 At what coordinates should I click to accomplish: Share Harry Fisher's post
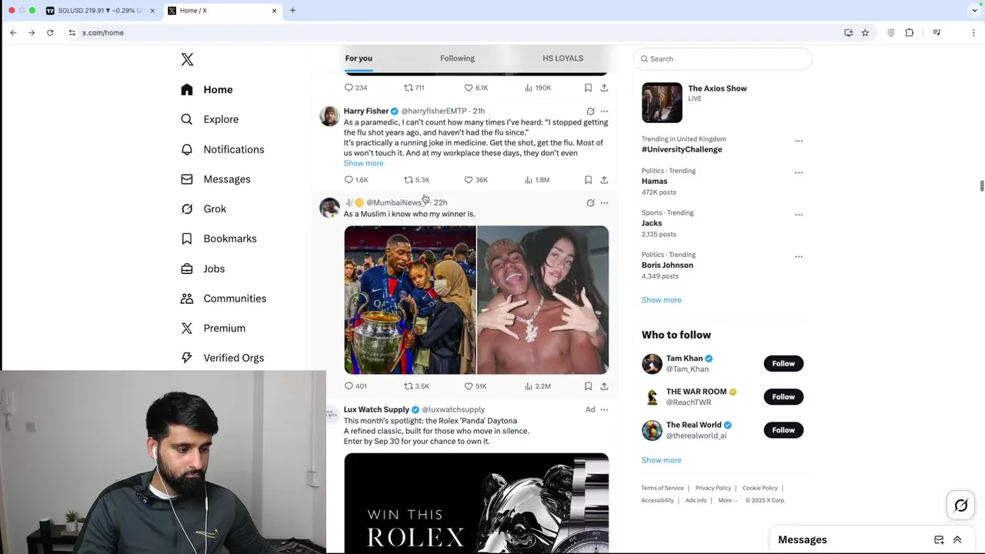(604, 180)
